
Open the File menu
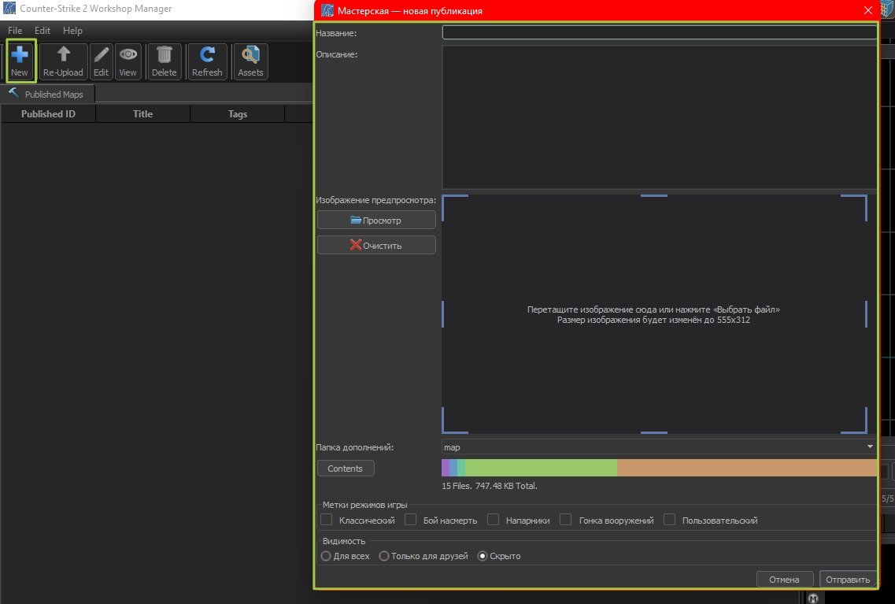15,31
